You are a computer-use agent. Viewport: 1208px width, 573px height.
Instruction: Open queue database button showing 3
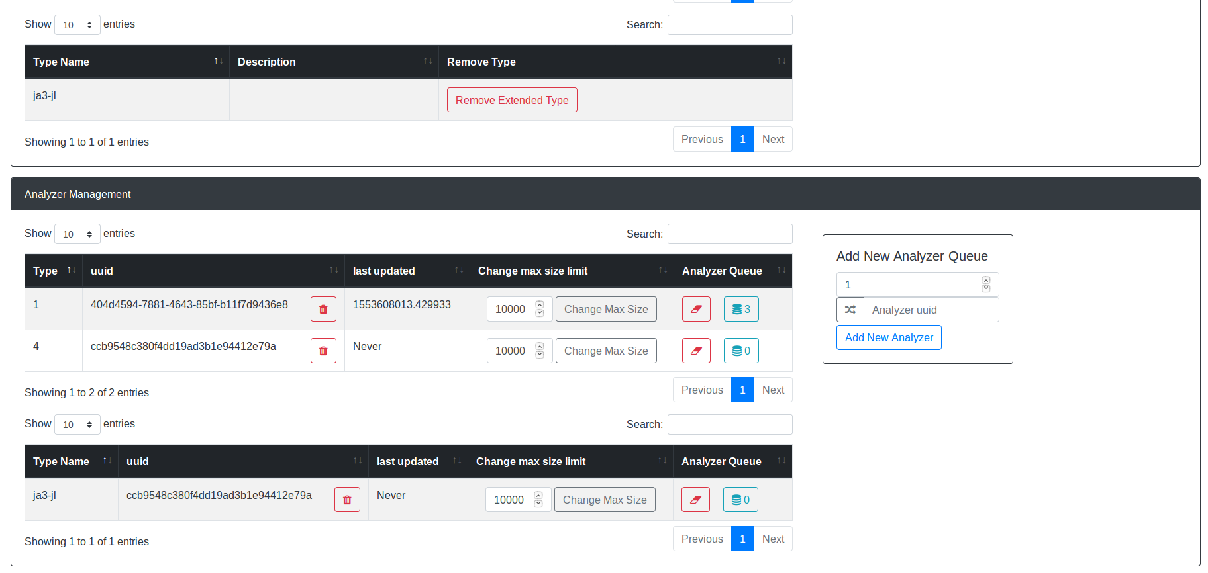(741, 309)
